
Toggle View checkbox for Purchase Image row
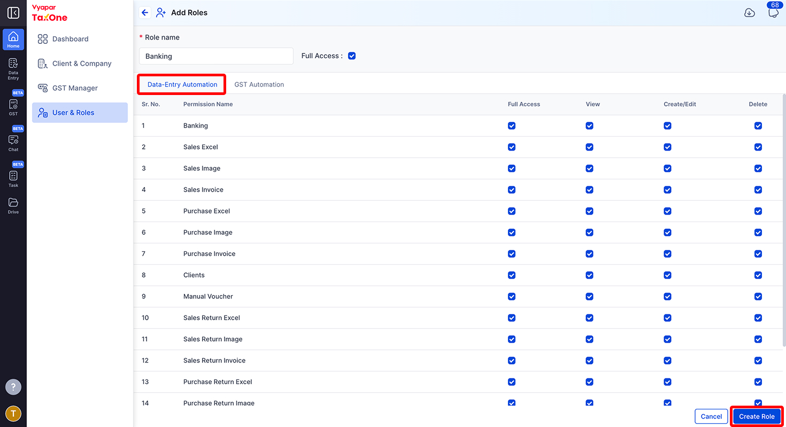point(589,232)
